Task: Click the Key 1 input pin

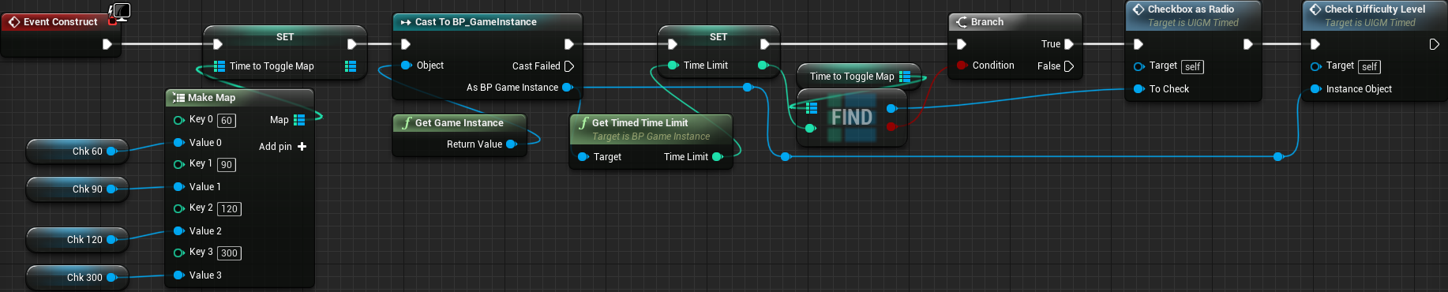Action: [x=178, y=164]
